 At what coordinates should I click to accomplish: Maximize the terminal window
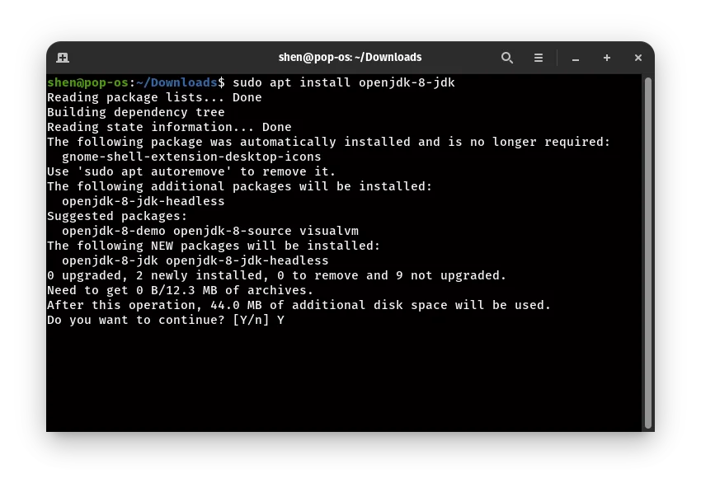click(x=607, y=58)
